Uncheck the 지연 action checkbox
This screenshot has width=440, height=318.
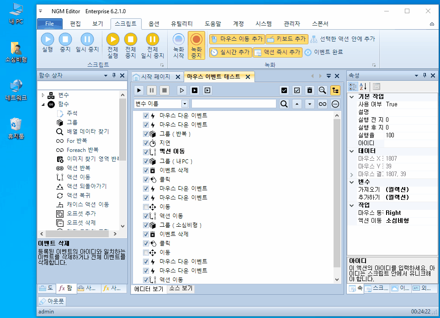coord(146,143)
